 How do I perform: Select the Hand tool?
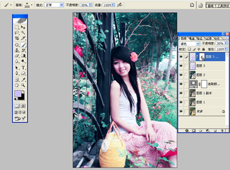pos(17,85)
